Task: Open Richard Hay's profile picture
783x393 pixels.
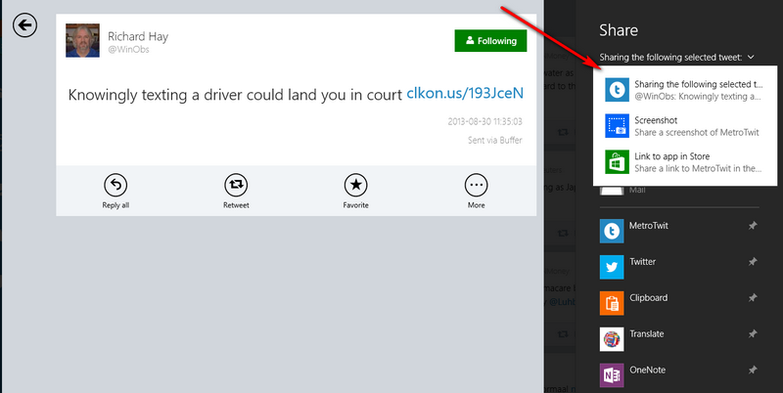Action: tap(83, 41)
